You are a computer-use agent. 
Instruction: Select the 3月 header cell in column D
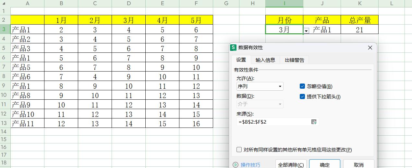(129, 20)
